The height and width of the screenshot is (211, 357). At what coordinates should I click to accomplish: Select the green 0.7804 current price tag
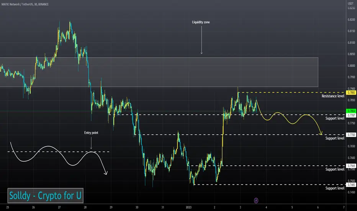351,111
